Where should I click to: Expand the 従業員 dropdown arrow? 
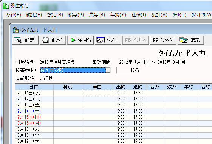click(108, 70)
